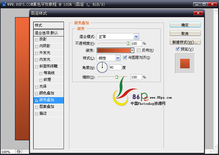Image resolution: width=219 pixels, height=155 pixels.
Task: Click the orange gradient canvas in document
Action: (22, 79)
